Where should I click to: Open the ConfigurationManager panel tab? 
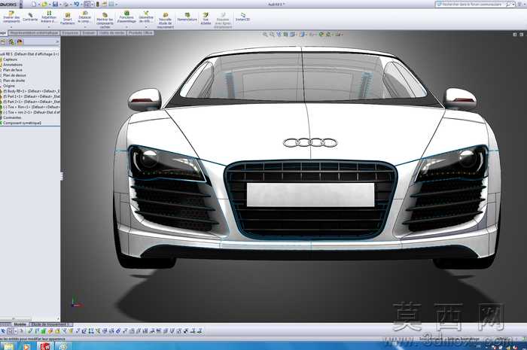click(x=12, y=42)
